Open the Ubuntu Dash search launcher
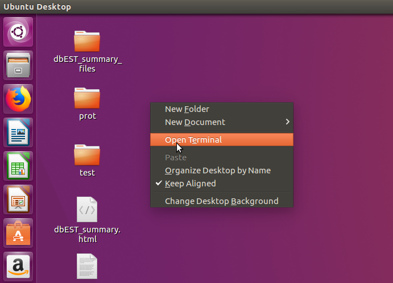This screenshot has height=283, width=393. click(x=19, y=32)
